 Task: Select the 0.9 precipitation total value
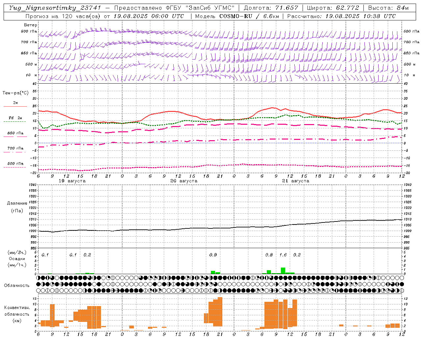(213, 255)
